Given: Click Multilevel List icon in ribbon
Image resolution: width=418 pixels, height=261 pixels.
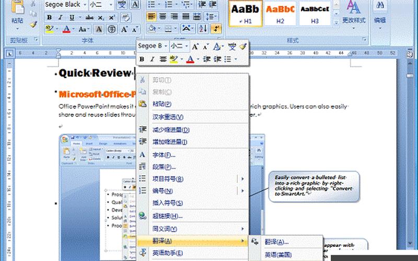Looking at the screenshot, I should pyautogui.click(x=186, y=4).
